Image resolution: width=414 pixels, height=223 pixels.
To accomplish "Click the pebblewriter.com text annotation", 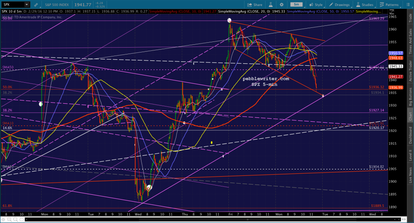I will pos(266,79).
